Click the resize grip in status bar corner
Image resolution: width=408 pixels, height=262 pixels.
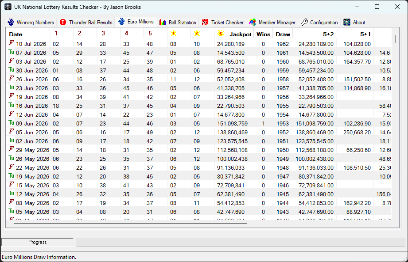(405, 259)
